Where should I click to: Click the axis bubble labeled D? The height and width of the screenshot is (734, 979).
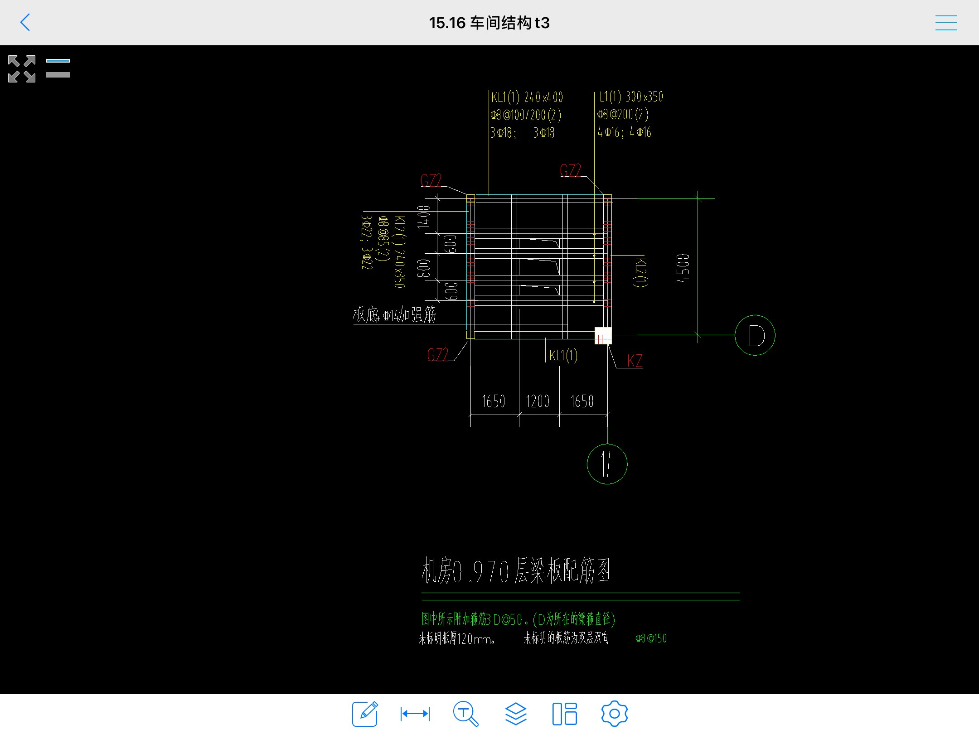point(755,335)
